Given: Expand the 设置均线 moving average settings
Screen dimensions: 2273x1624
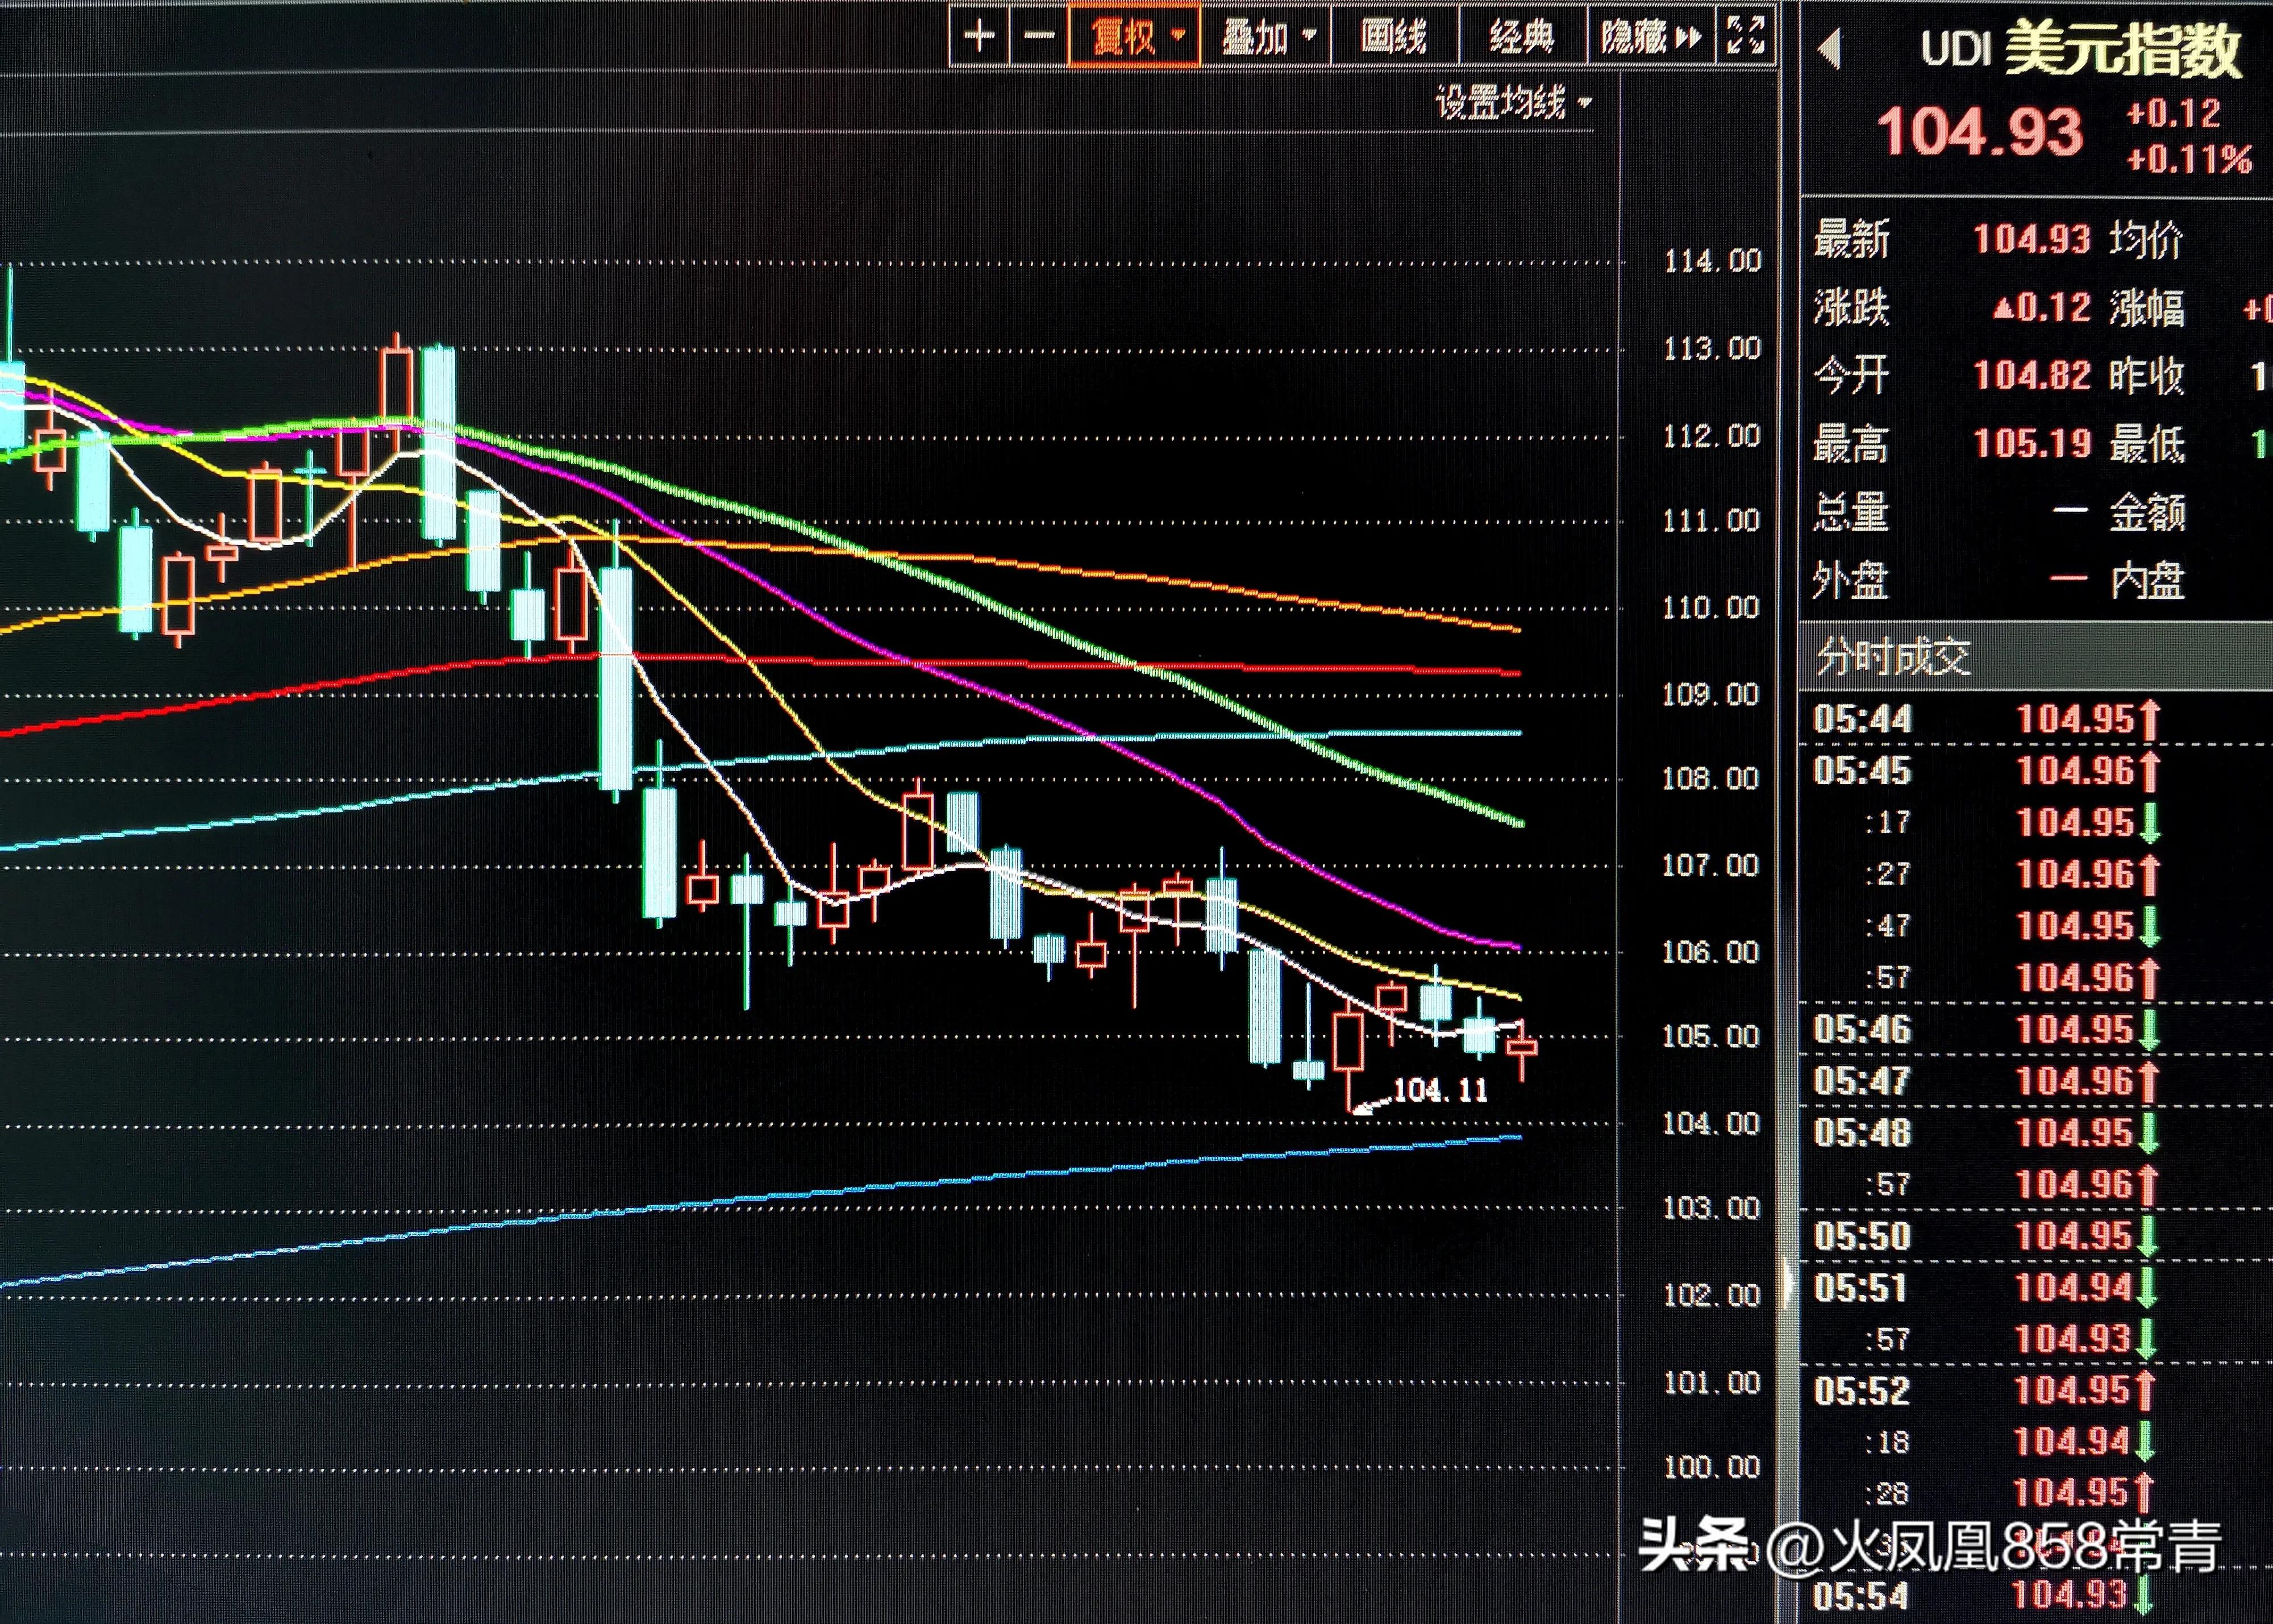Looking at the screenshot, I should coord(1513,103).
